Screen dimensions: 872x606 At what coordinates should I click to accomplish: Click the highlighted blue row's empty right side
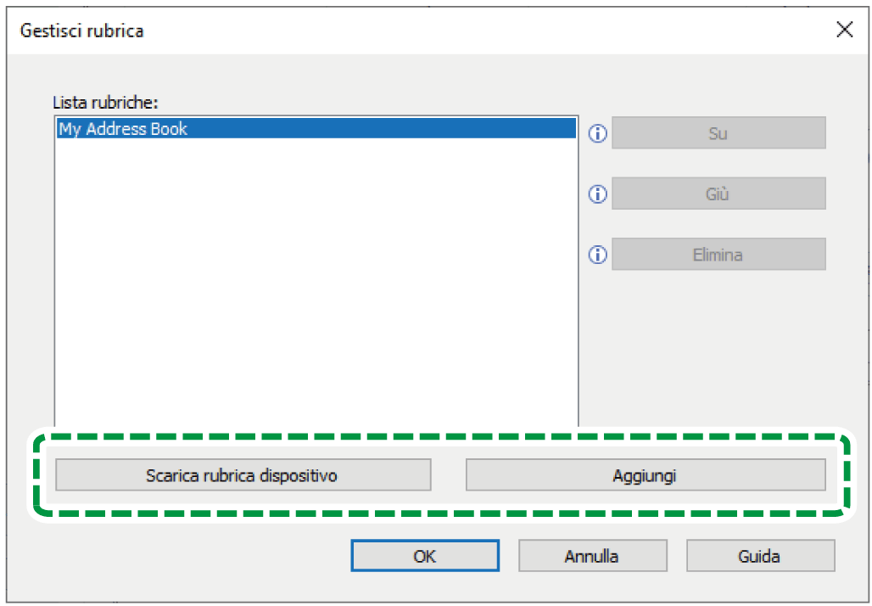[x=383, y=128]
